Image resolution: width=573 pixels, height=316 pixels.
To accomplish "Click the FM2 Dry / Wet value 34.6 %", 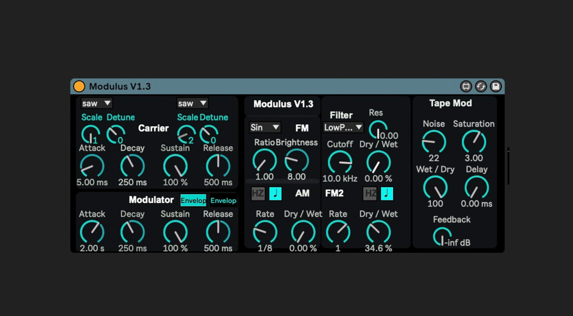I will 379,248.
